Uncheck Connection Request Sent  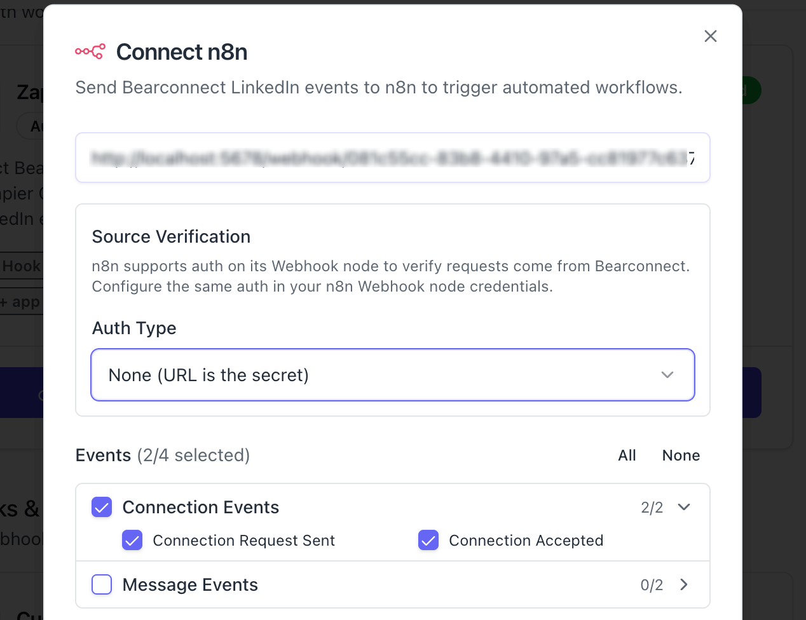(x=132, y=541)
